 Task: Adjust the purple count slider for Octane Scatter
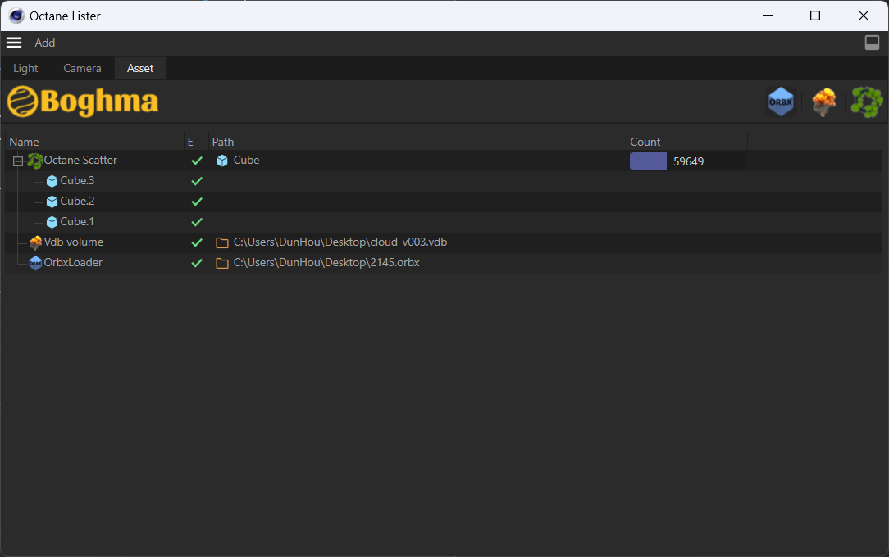pos(648,161)
